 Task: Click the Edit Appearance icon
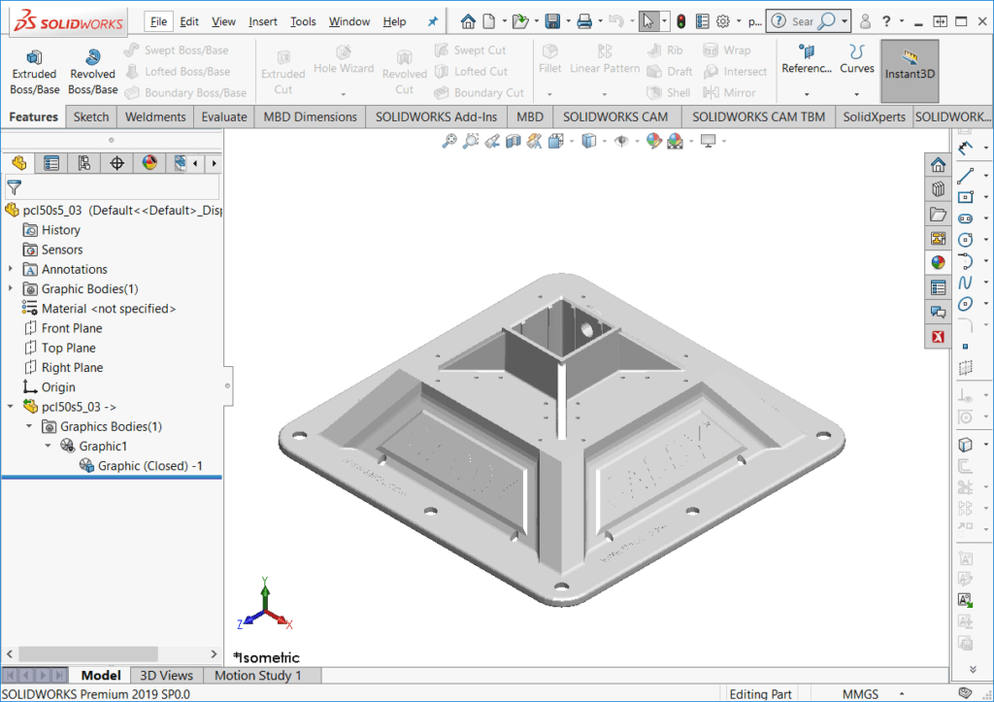(653, 141)
